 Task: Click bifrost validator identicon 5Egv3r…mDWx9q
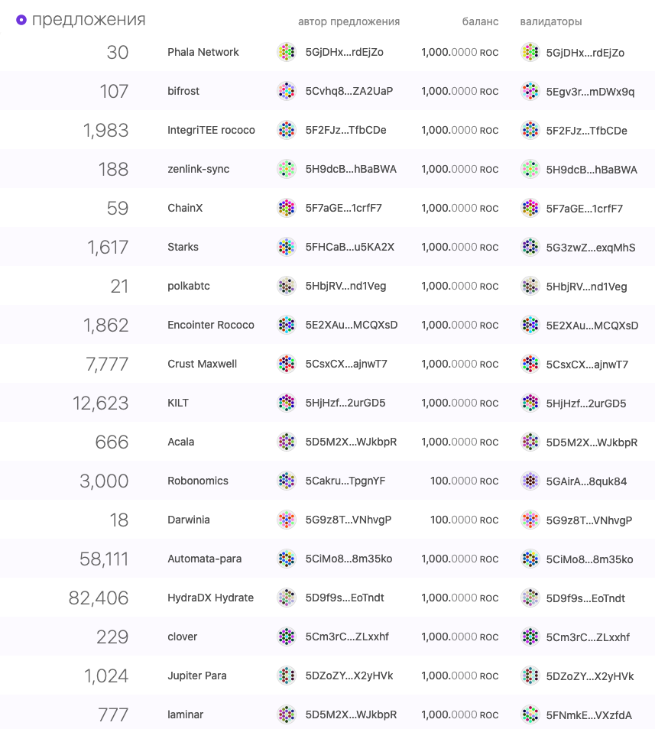[x=530, y=91]
